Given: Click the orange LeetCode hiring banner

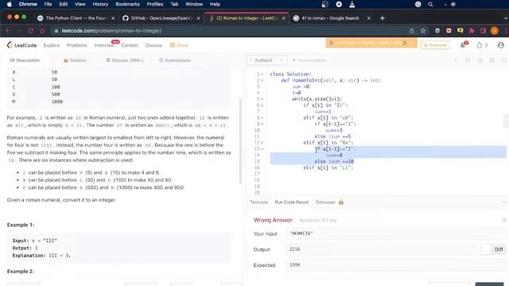Looking at the screenshot, I should (371, 43).
